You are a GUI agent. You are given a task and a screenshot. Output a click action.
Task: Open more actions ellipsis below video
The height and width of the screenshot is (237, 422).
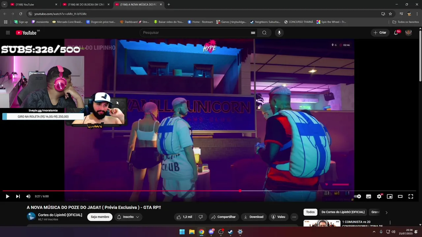click(x=294, y=217)
